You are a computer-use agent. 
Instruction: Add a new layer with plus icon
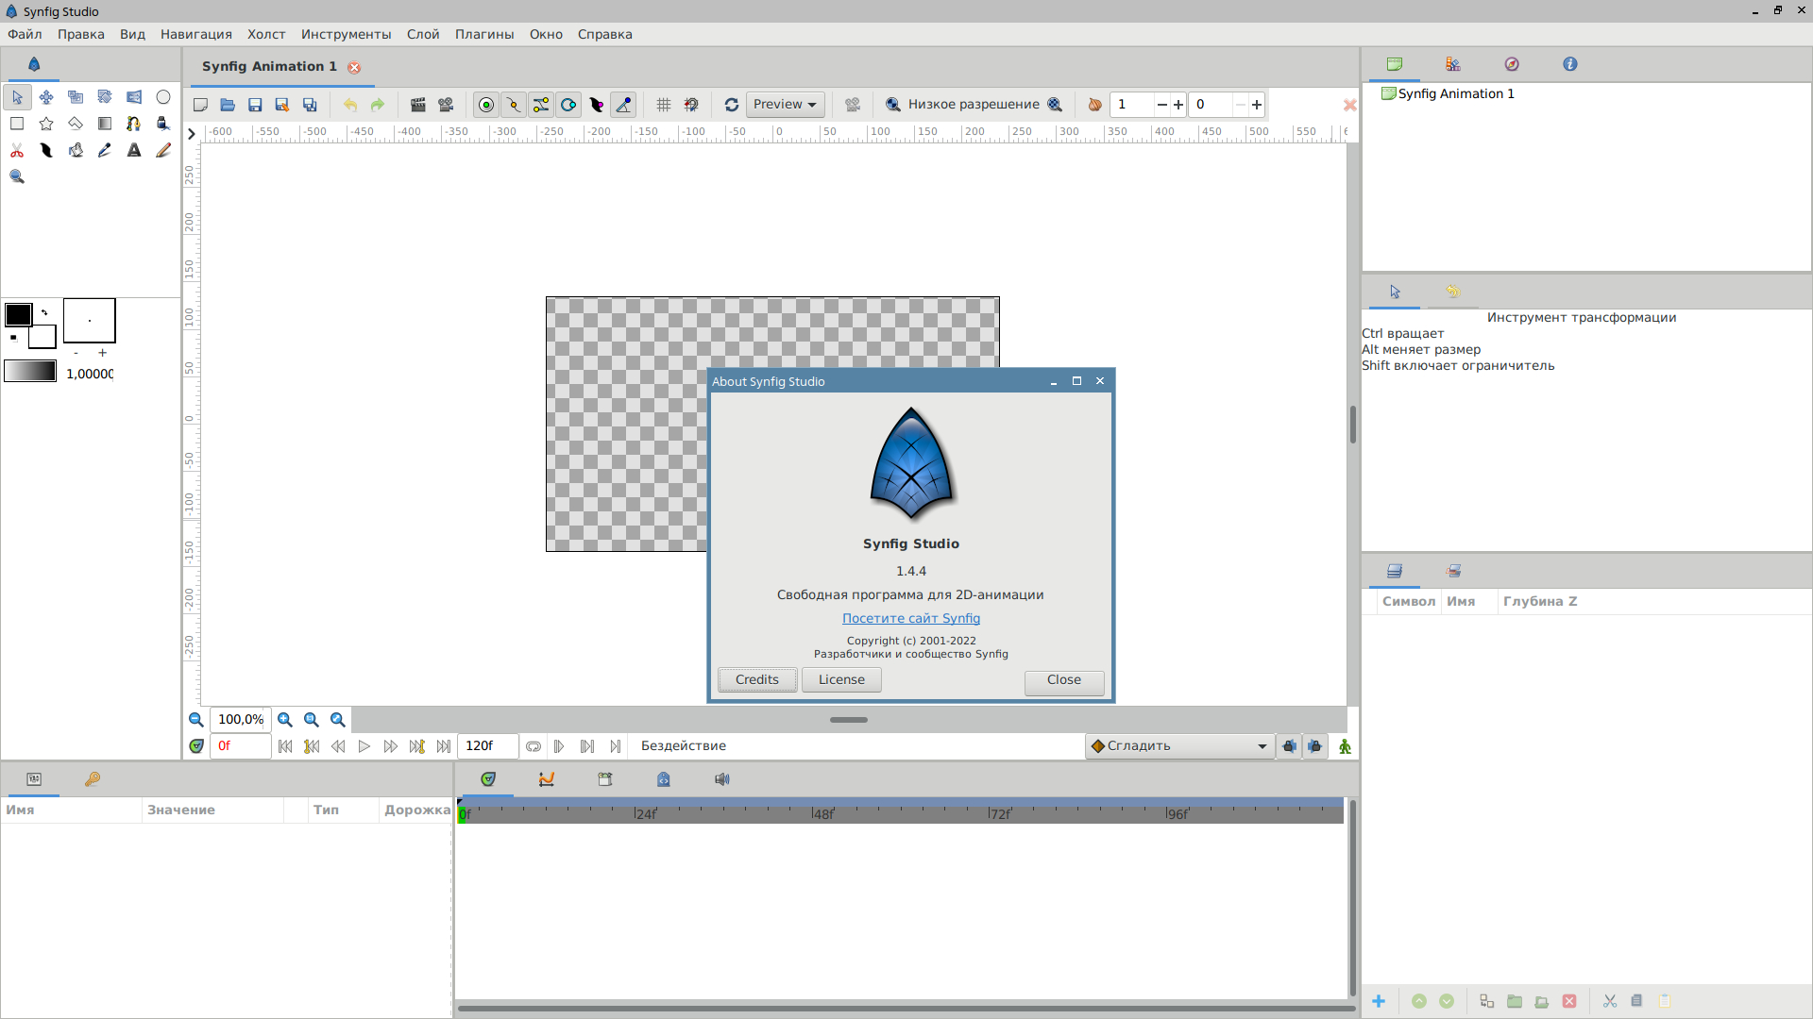coord(1379,1001)
